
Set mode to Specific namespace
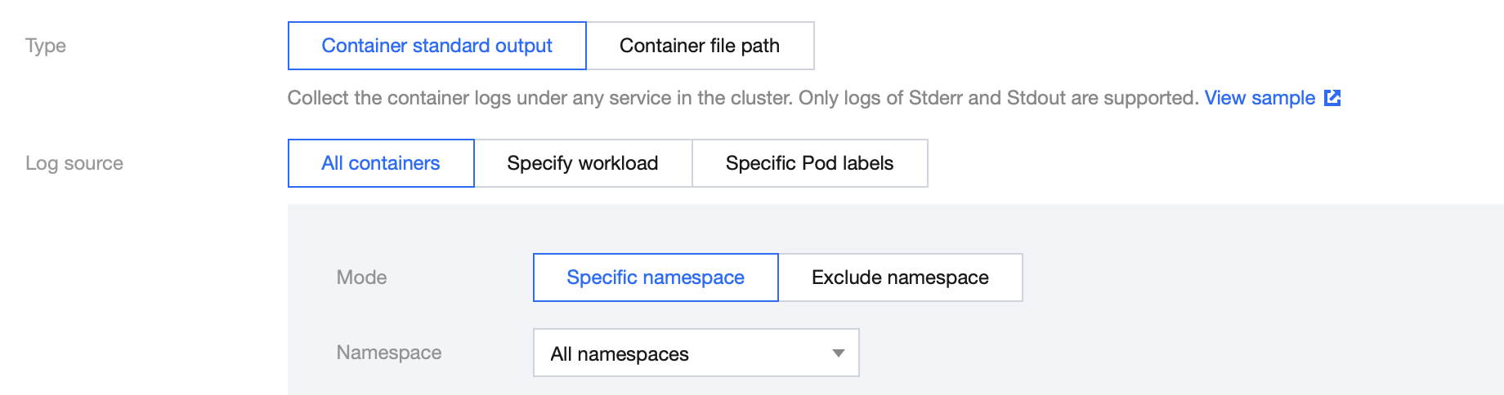pos(656,277)
